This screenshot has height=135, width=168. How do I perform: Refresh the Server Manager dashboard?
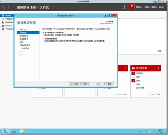124,7
